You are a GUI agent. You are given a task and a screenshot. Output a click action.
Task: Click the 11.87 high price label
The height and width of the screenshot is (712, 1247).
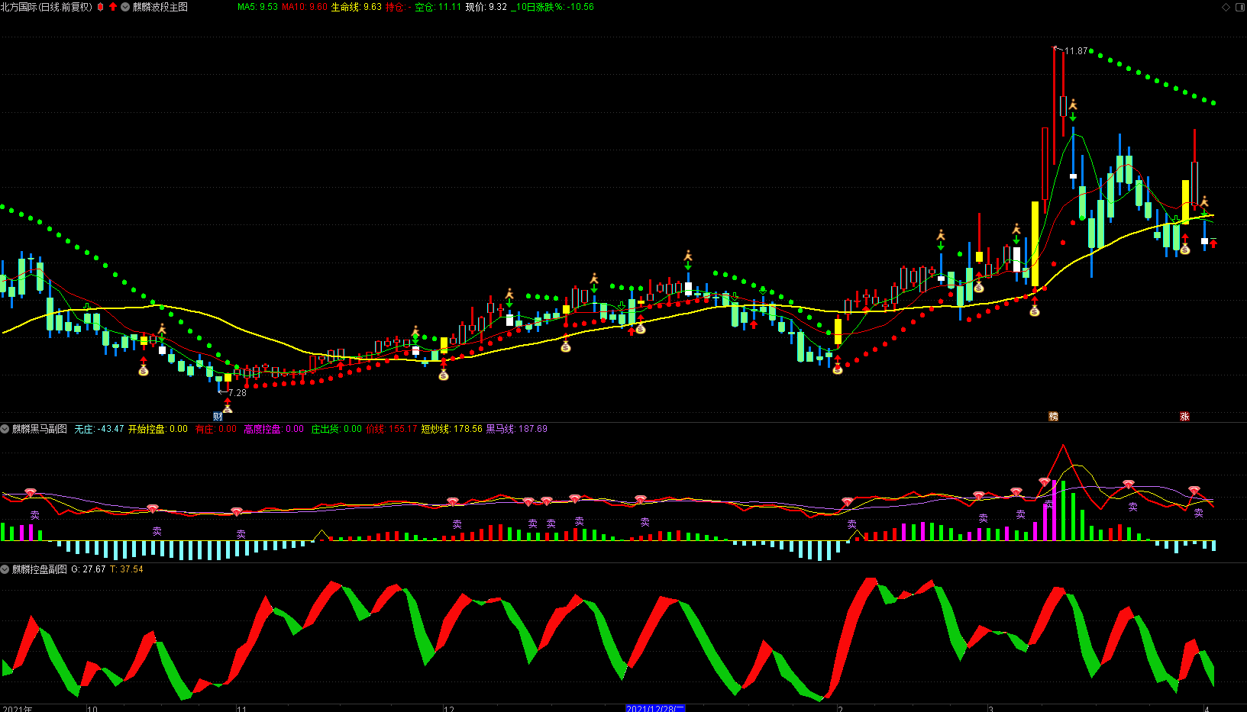[x=1076, y=51]
